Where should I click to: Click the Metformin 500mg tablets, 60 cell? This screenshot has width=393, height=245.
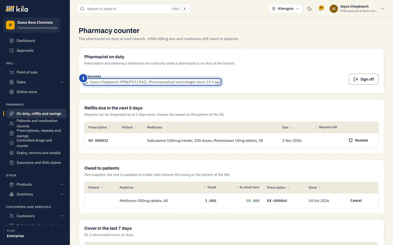(144, 201)
